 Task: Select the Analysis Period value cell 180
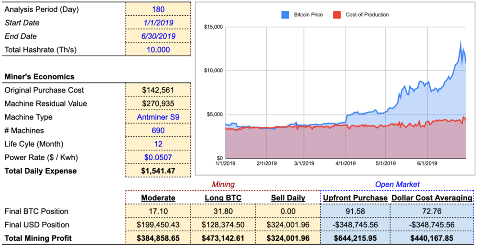click(158, 9)
